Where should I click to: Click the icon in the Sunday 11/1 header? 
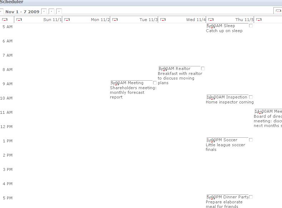coord(19,20)
